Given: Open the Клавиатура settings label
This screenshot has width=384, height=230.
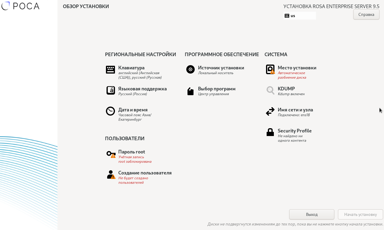Looking at the screenshot, I should pyautogui.click(x=131, y=68).
